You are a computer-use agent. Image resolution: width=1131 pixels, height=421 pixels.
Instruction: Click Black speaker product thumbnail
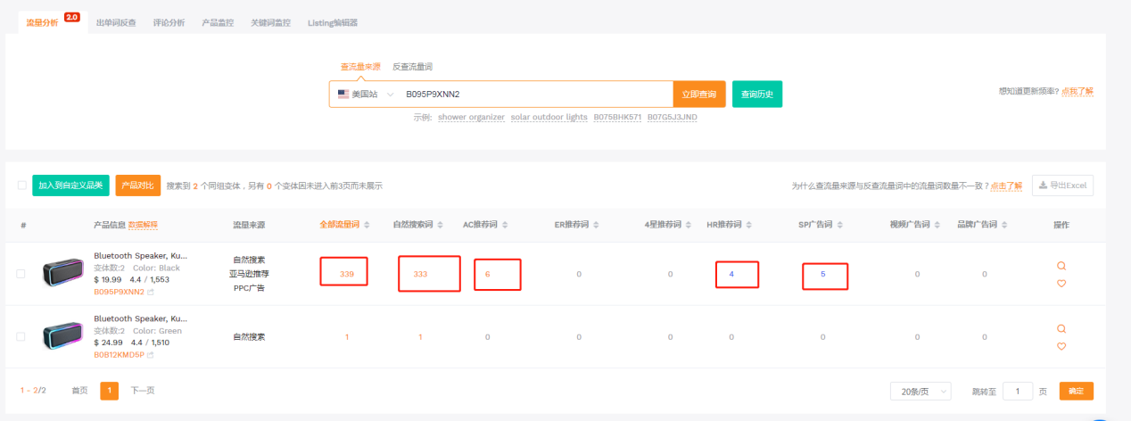pos(62,273)
